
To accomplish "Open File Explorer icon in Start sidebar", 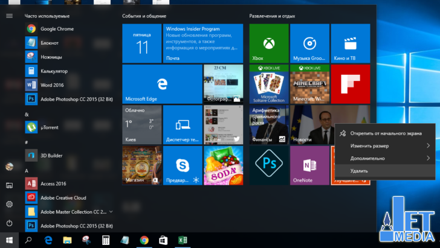I will (9, 185).
